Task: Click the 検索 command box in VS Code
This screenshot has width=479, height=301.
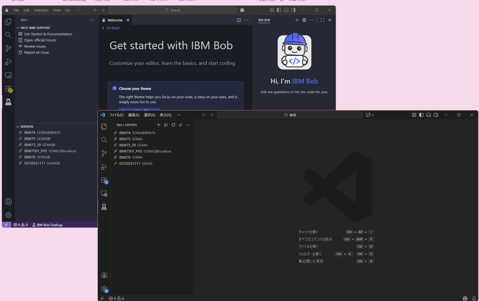Action: pos(290,115)
